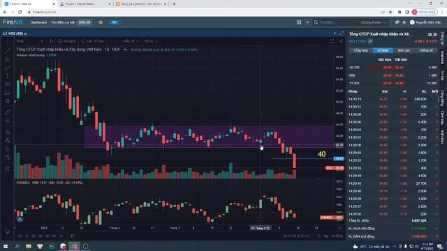Switch to the Mức giá tab
Image resolution: width=447 pixels, height=251 pixels.
point(404,50)
